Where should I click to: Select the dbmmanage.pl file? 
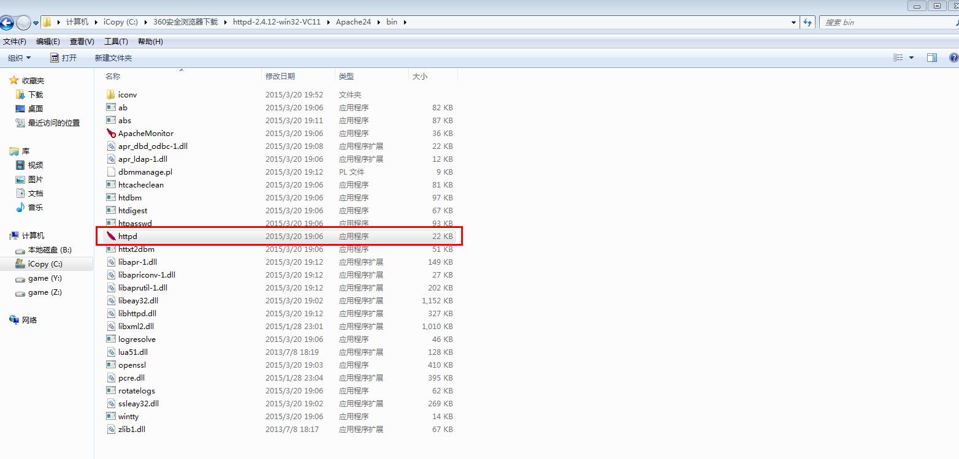(145, 172)
